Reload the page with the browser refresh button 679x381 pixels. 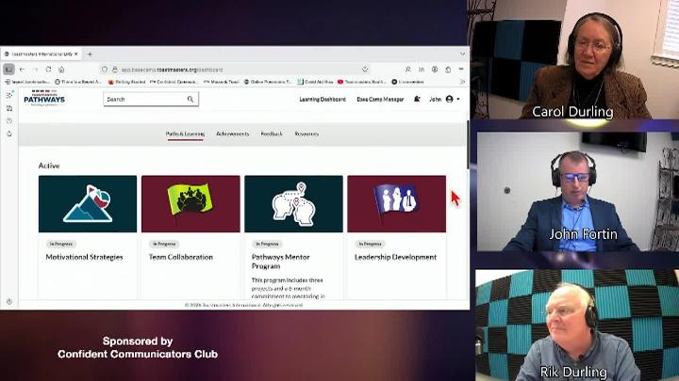[49, 70]
